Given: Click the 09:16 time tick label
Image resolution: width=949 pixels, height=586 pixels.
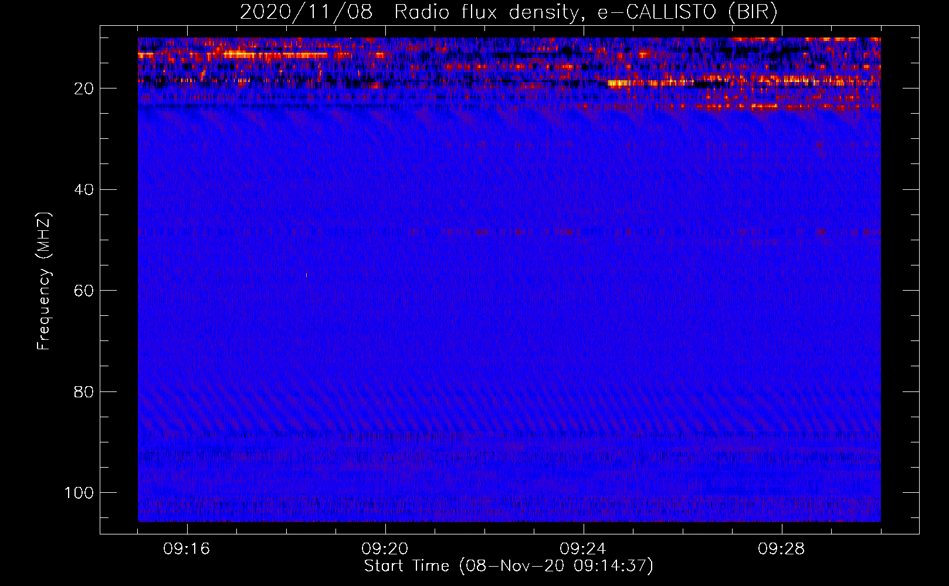Looking at the screenshot, I should [x=187, y=549].
